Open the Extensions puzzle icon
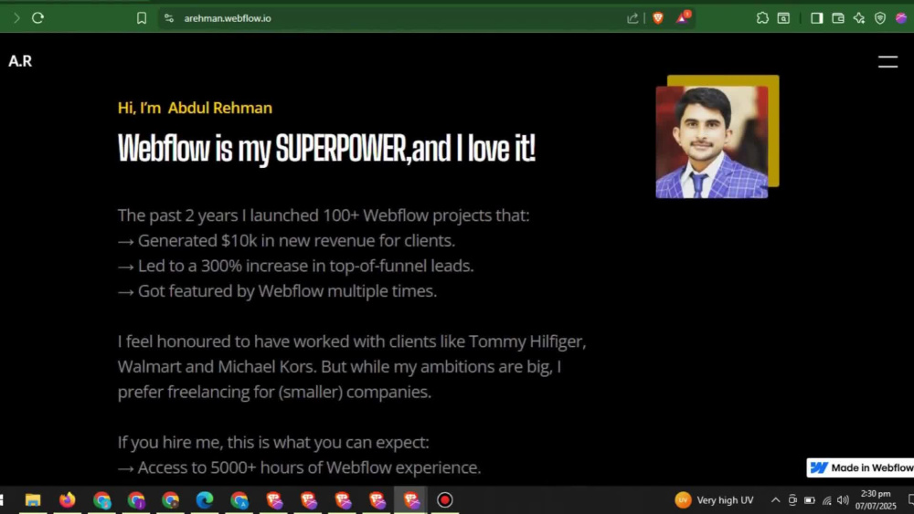Viewport: 914px width, 514px height. [762, 18]
